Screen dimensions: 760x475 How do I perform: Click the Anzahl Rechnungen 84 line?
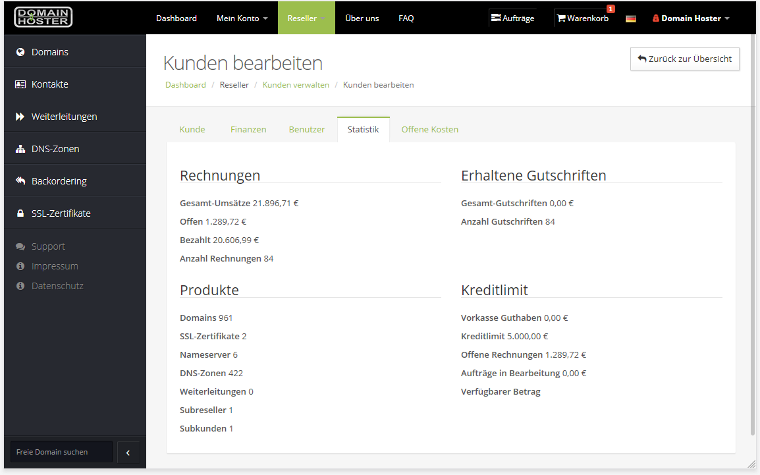pos(227,258)
